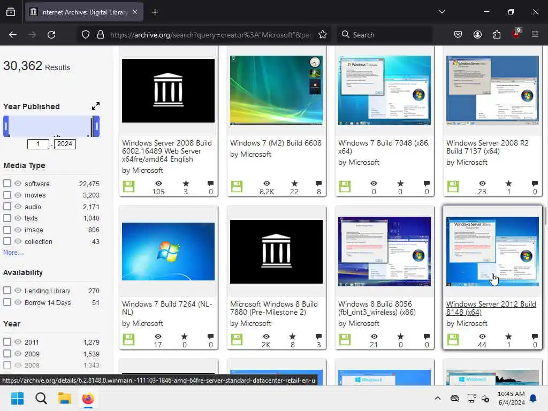Open a new browser tab
This screenshot has height=411, width=548.
tap(155, 12)
